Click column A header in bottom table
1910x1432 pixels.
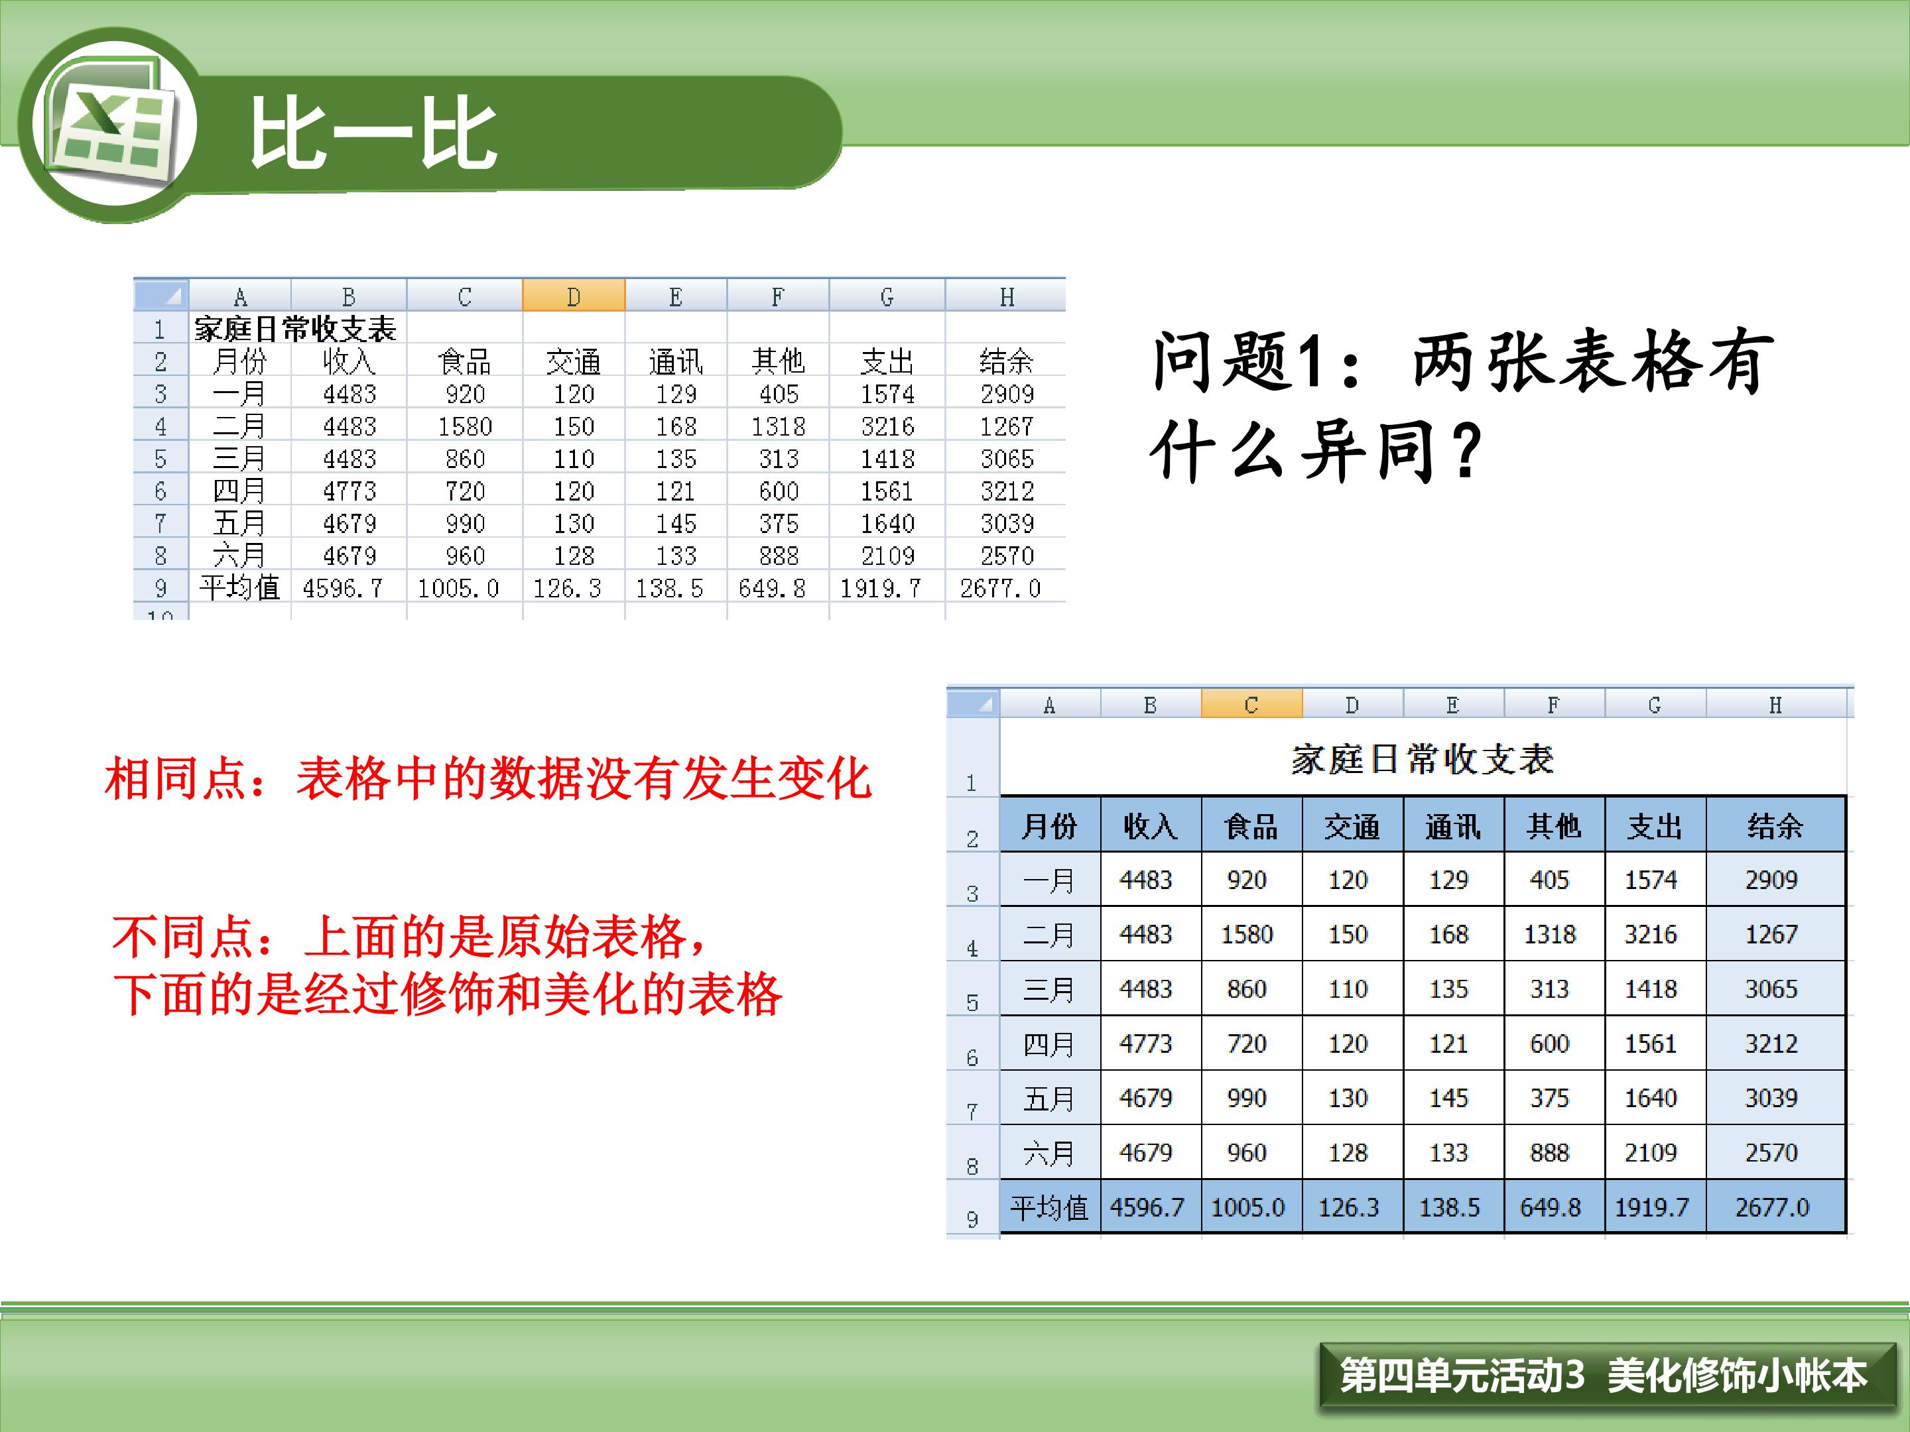click(1049, 704)
